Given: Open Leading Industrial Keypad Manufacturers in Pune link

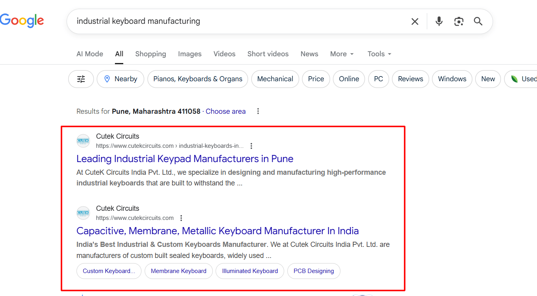Looking at the screenshot, I should [x=185, y=159].
